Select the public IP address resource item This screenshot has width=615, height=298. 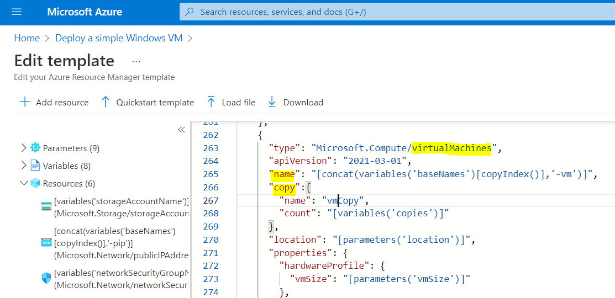tap(121, 243)
